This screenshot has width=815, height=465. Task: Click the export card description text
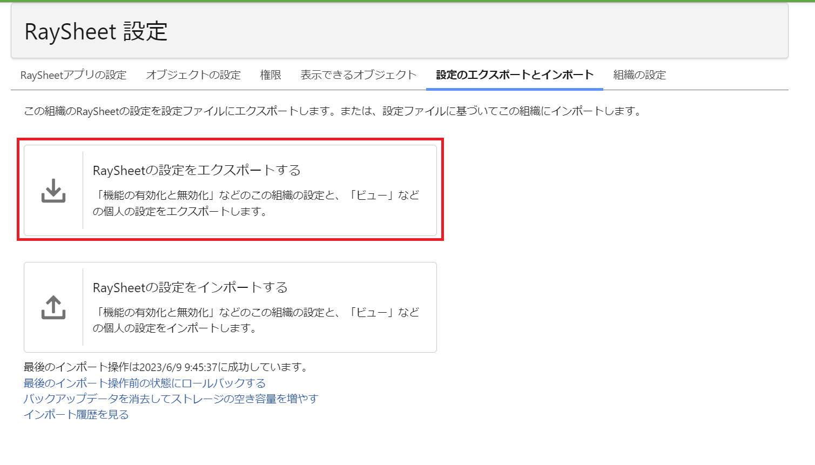coord(256,203)
